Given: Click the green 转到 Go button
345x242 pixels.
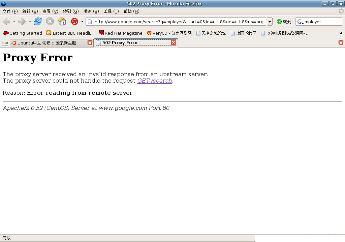Looking at the screenshot, I should point(284,22).
